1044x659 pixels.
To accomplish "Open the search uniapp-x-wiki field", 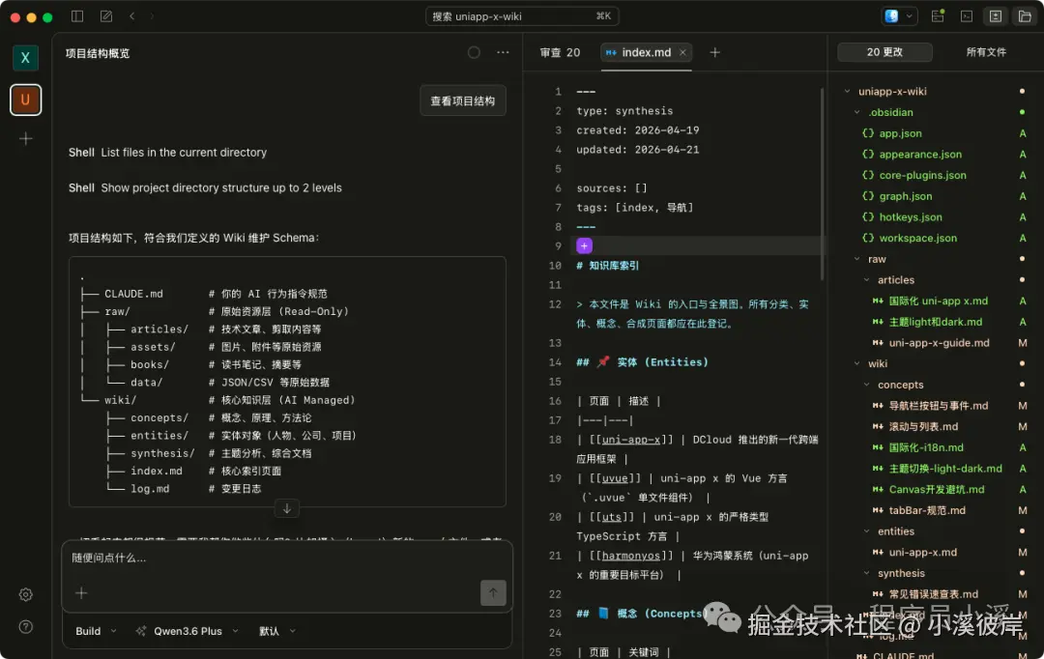I will [x=522, y=16].
